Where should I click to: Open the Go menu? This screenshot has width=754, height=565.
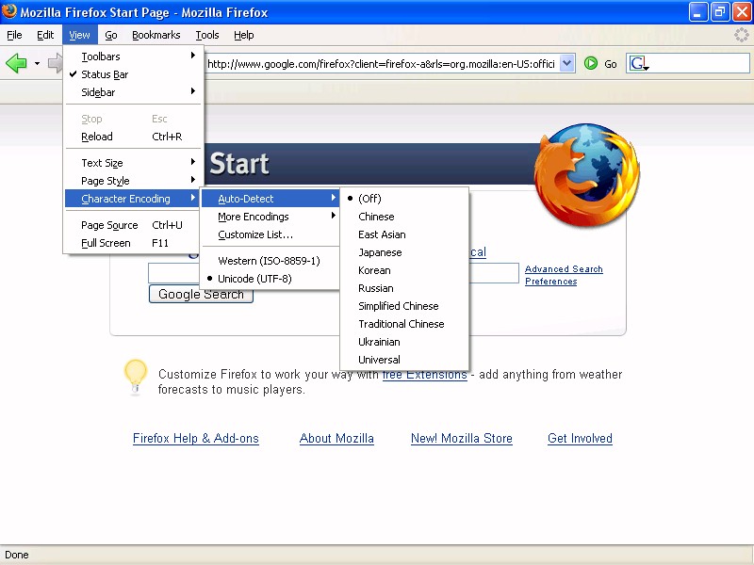pos(111,35)
